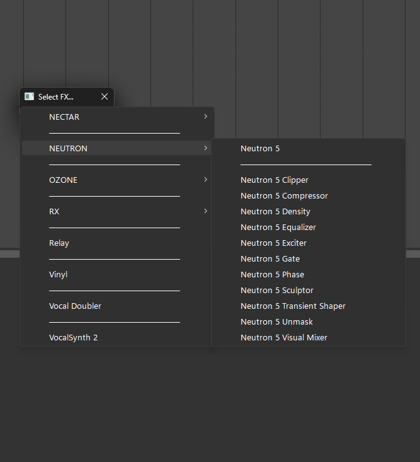The height and width of the screenshot is (462, 420).
Task: Select the NEUTRON menu category
Action: click(x=68, y=148)
